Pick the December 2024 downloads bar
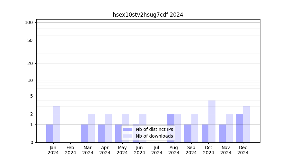This screenshot has width=289, height=160. pyautogui.click(x=246, y=124)
